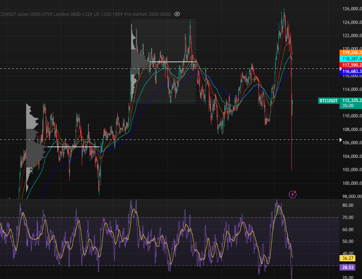
Task: Select the orange 119,246.3 moving average label
Action: pos(351,53)
